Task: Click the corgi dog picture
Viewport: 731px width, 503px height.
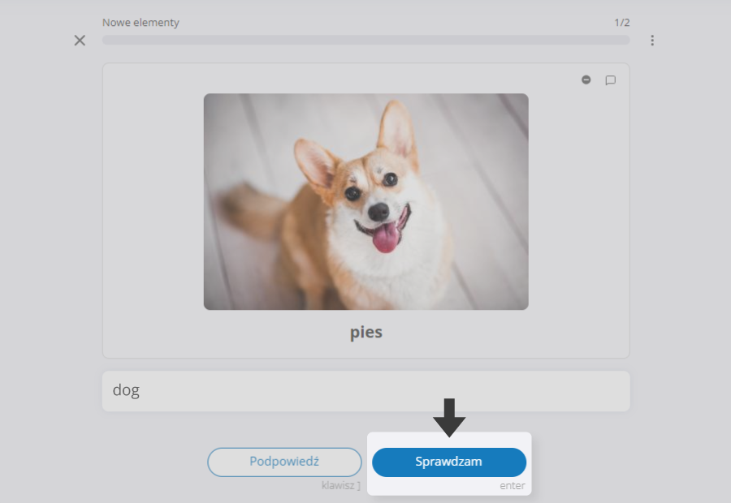Action: pos(366,202)
